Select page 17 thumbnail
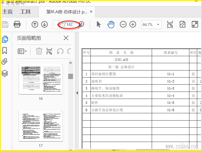 41,126
